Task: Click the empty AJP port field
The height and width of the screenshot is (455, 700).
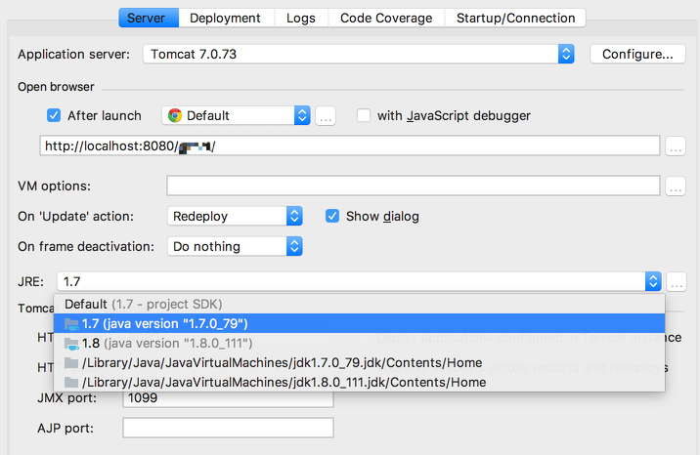Action: point(228,428)
